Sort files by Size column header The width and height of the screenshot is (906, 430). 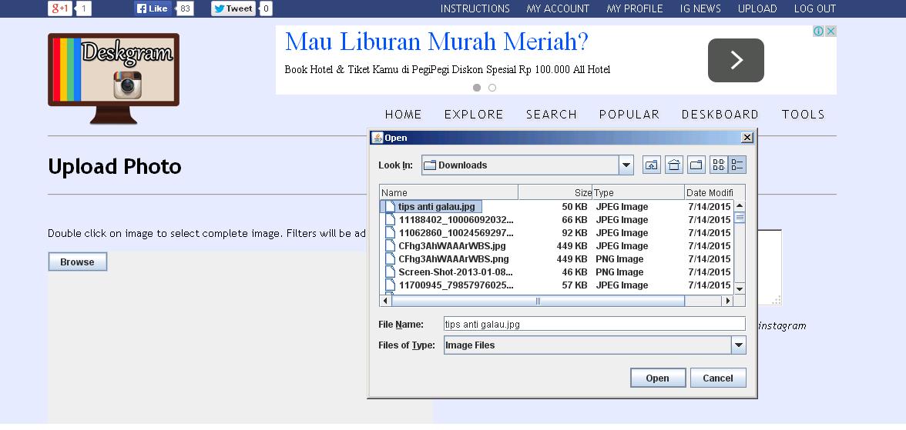click(x=555, y=193)
